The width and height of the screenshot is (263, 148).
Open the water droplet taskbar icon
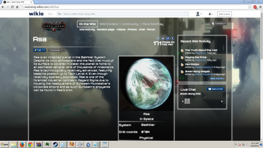click(88, 144)
